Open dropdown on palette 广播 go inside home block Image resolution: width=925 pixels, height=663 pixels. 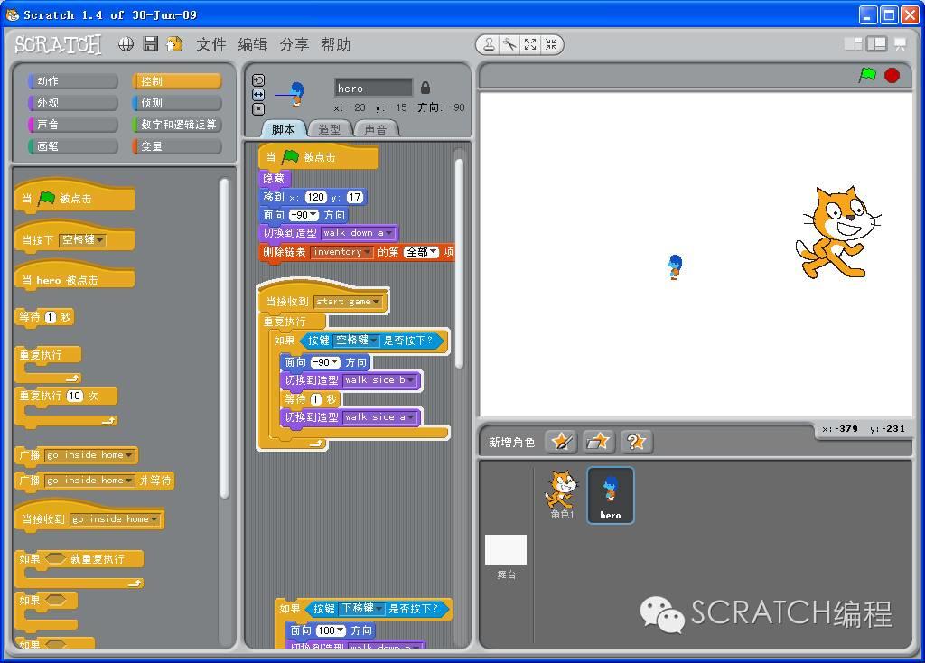(128, 455)
